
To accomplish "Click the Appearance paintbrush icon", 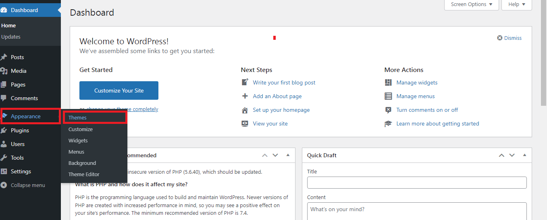I will (x=4, y=116).
